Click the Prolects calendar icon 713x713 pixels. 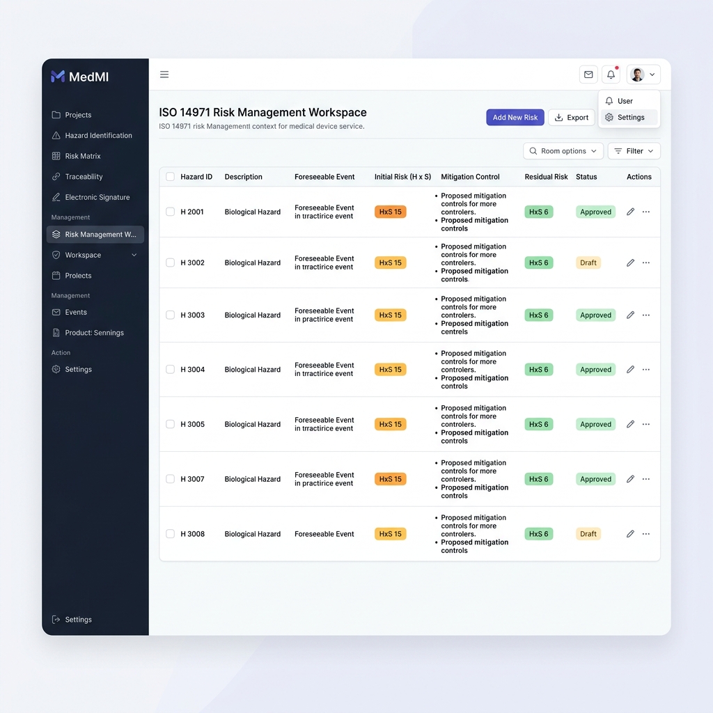pos(56,276)
